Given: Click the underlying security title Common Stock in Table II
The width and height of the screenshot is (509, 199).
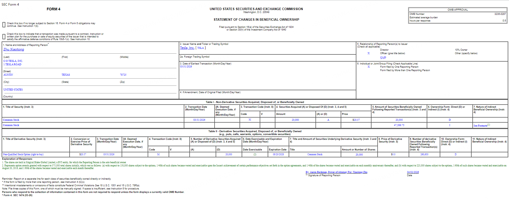Looking at the screenshot, I should pos(315,154).
